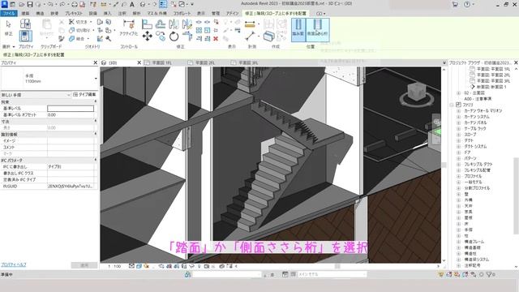Collapse the ファミリ (Families) node
The image size is (519, 292).
point(453,105)
